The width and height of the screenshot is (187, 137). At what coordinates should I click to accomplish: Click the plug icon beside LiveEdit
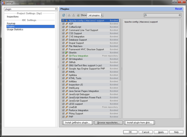click(67, 107)
